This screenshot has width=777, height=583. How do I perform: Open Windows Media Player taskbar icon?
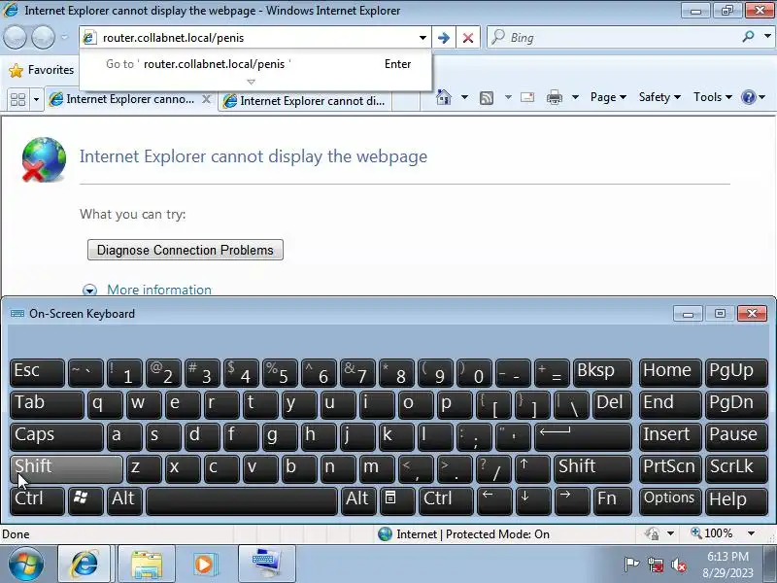(x=204, y=565)
